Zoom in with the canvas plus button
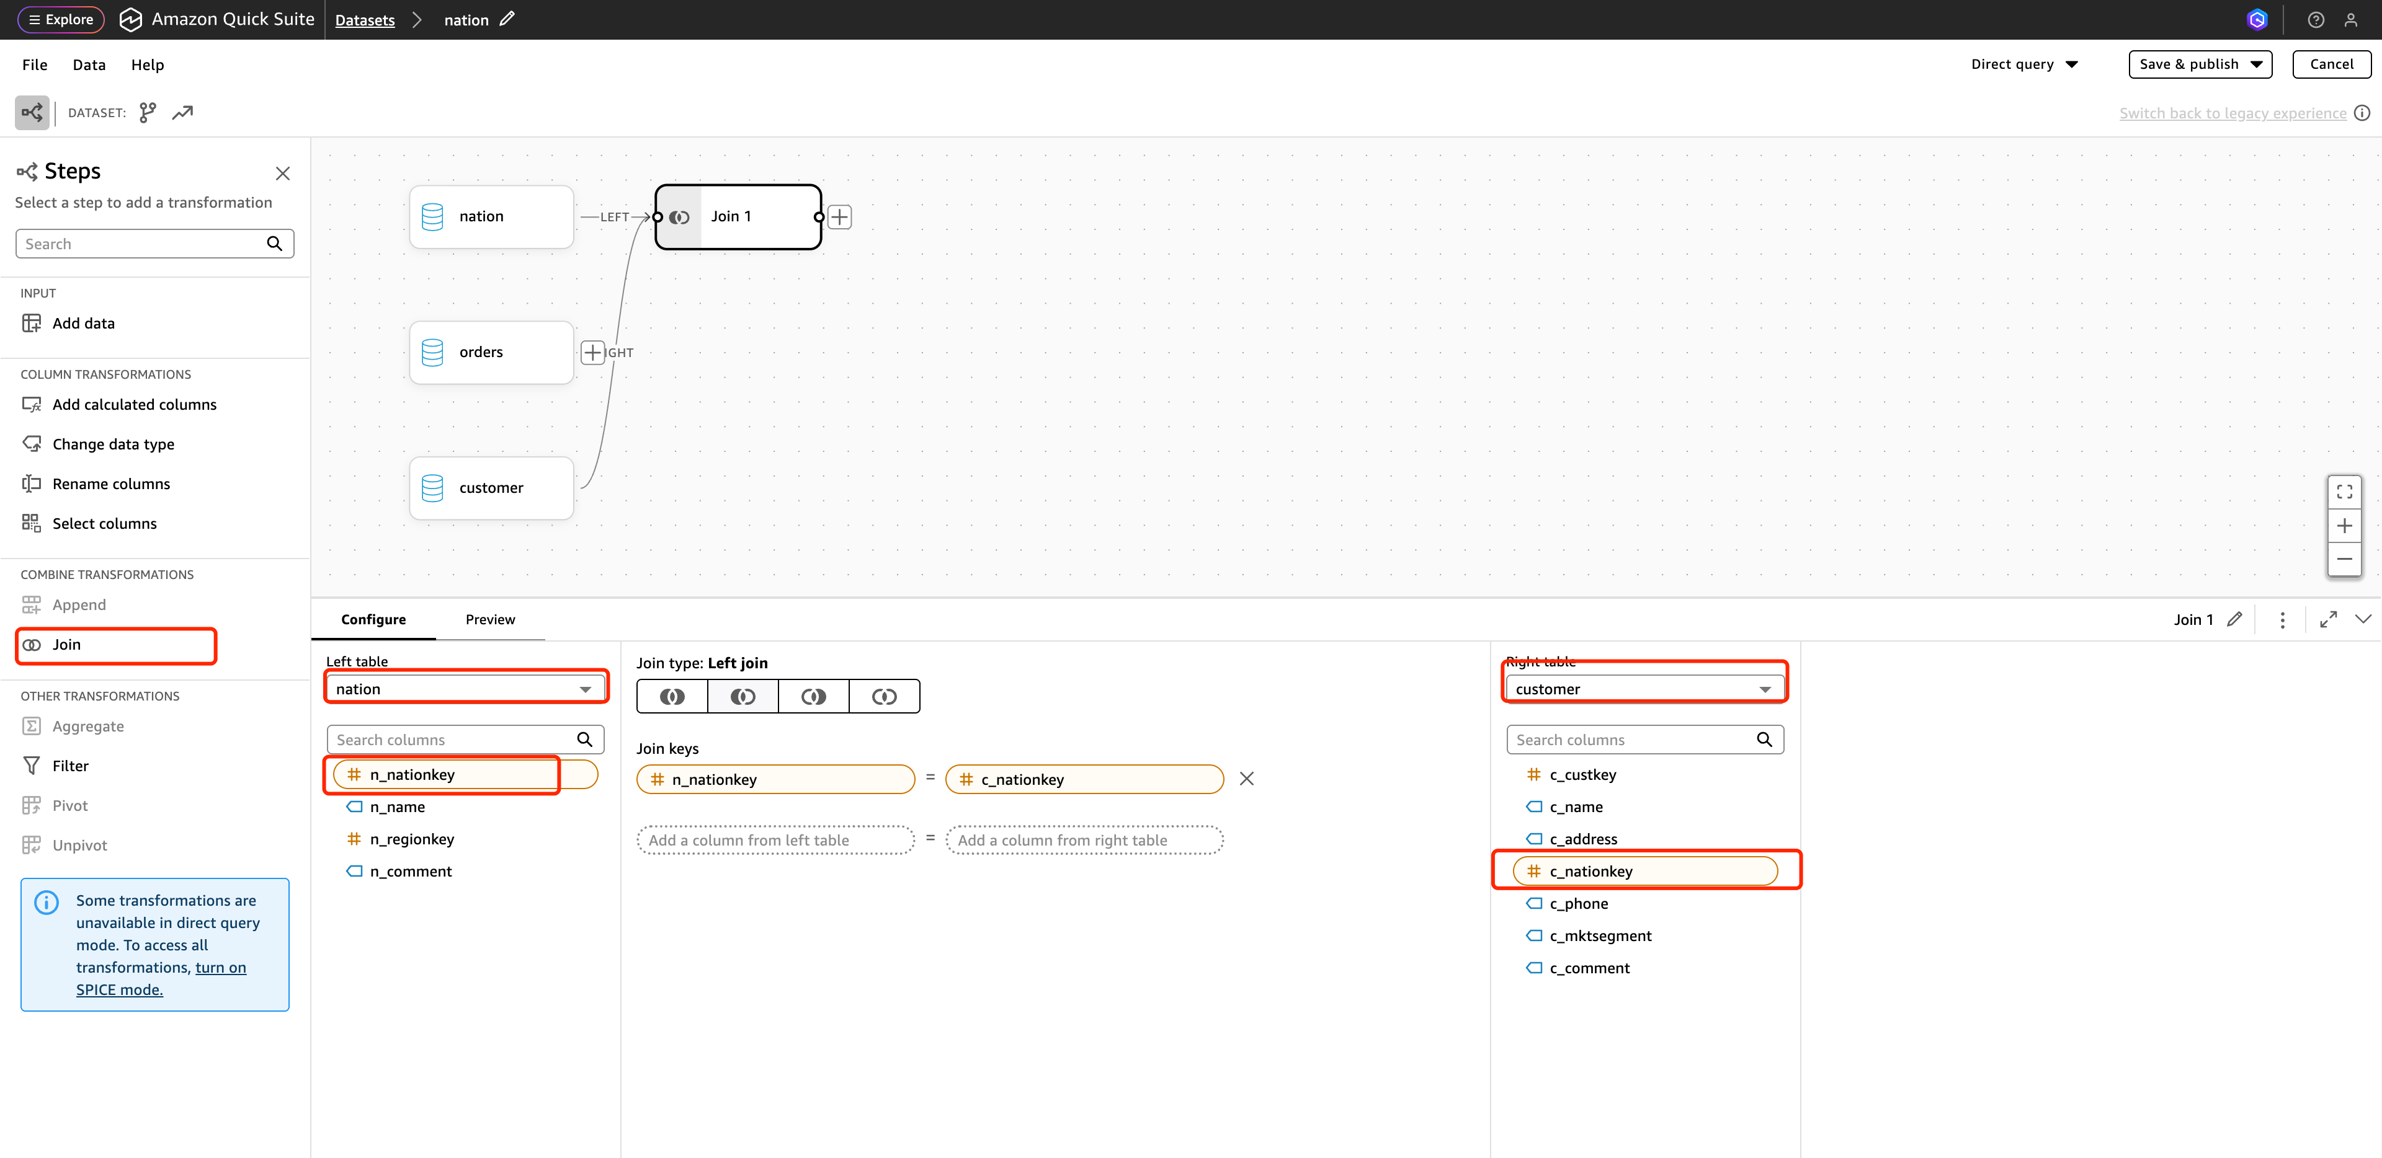Viewport: 2382px width, 1158px height. coord(2344,526)
